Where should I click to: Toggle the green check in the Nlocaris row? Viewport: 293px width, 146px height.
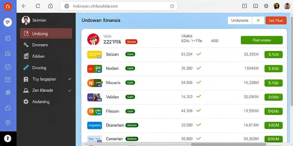[x=199, y=82]
